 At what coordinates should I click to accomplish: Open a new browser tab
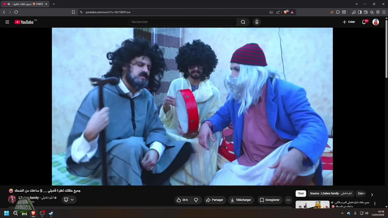tap(54, 4)
